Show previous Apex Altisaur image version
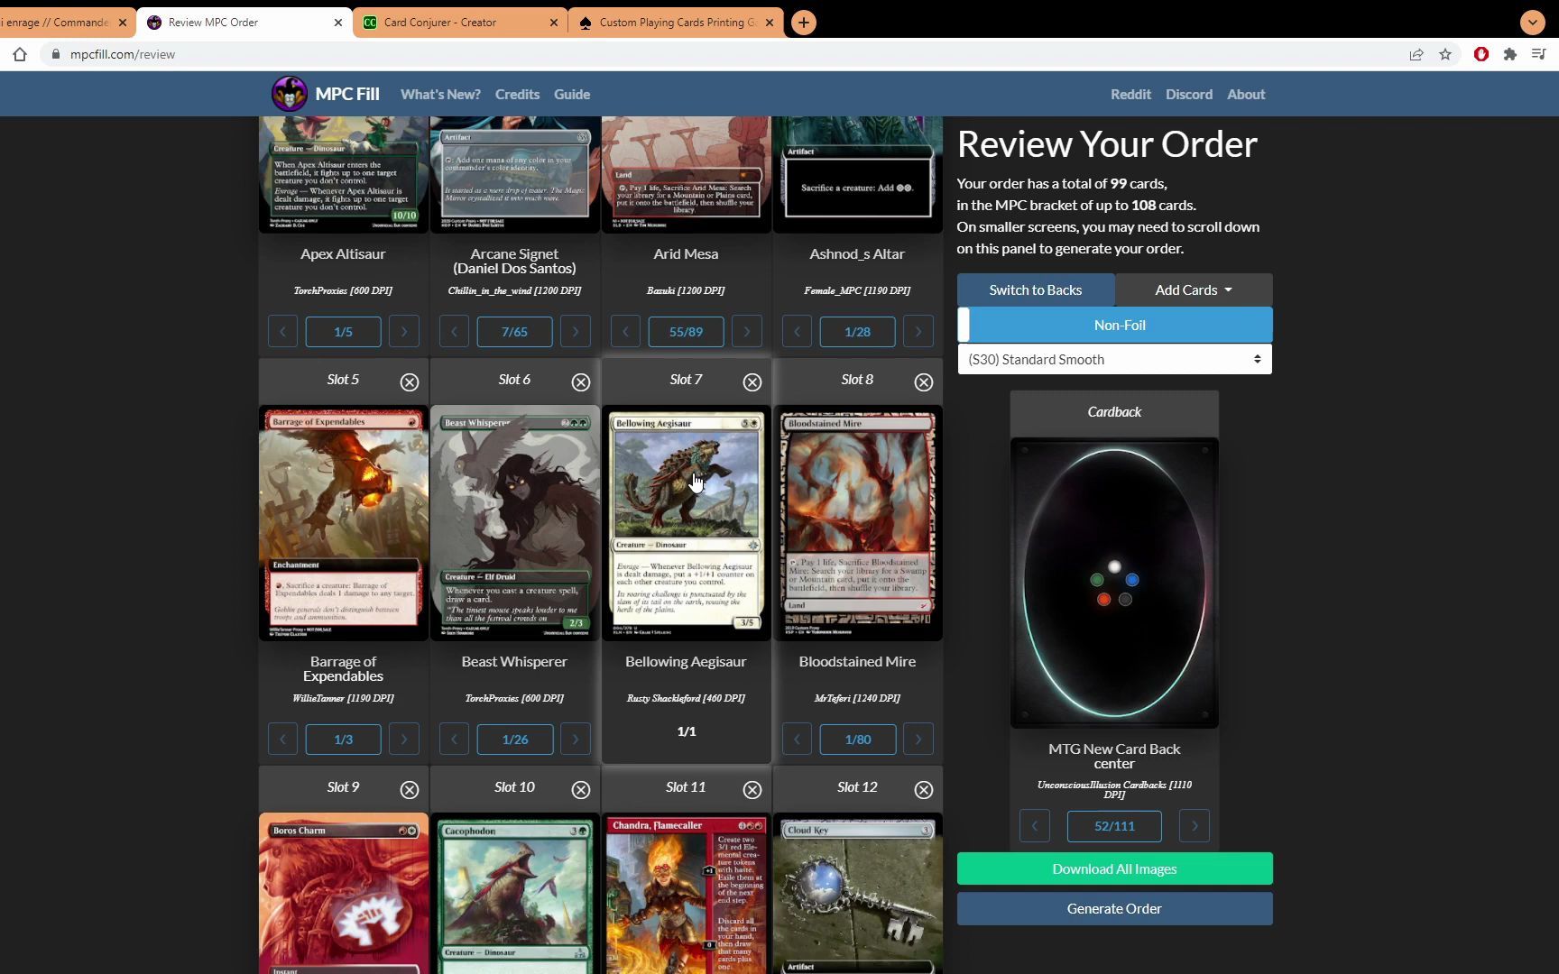The image size is (1559, 974). (x=282, y=332)
